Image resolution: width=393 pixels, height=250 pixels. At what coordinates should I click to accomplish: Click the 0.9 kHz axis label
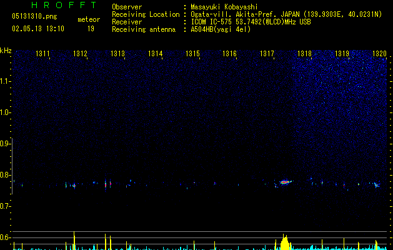coord(5,144)
